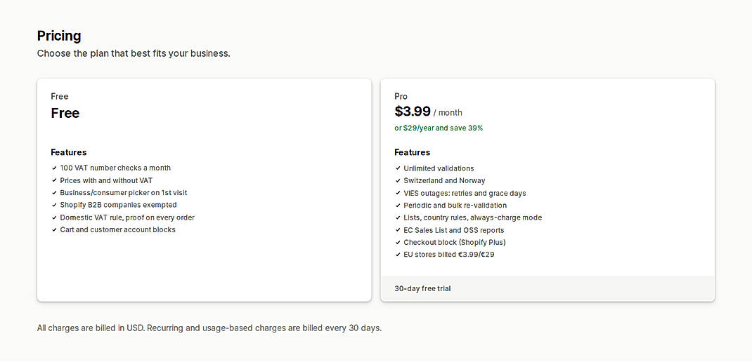The image size is (752, 362).
Task: Click 'Business/consumer picker on 1st visit'
Action: [x=123, y=192]
